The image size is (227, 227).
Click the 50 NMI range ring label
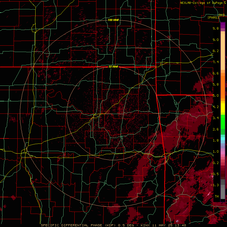click(x=113, y=67)
